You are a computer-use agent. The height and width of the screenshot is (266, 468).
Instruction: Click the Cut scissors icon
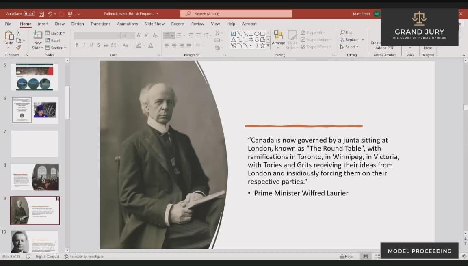18,33
